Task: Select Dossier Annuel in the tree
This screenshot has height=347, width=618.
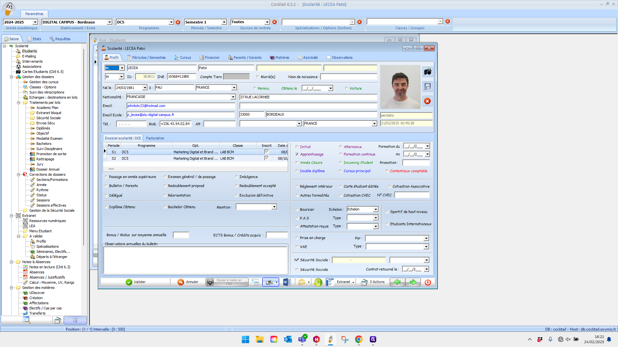Action: pos(48,169)
